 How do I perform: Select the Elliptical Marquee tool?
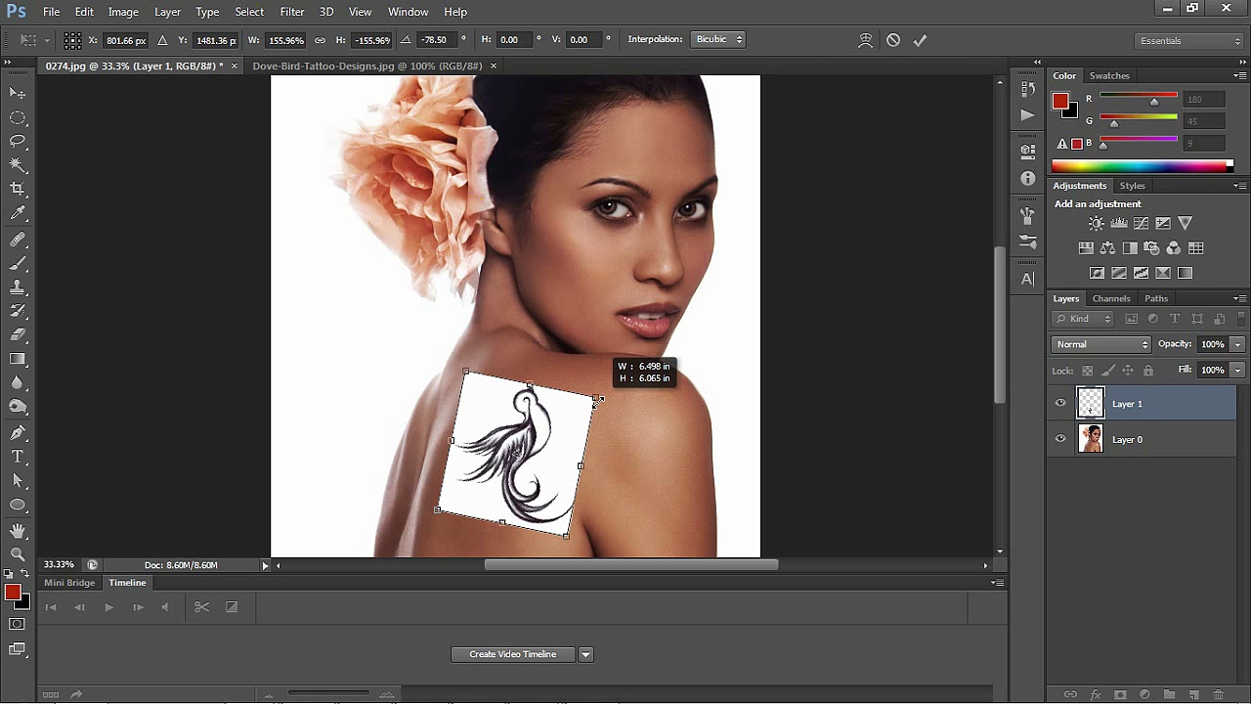click(x=18, y=117)
